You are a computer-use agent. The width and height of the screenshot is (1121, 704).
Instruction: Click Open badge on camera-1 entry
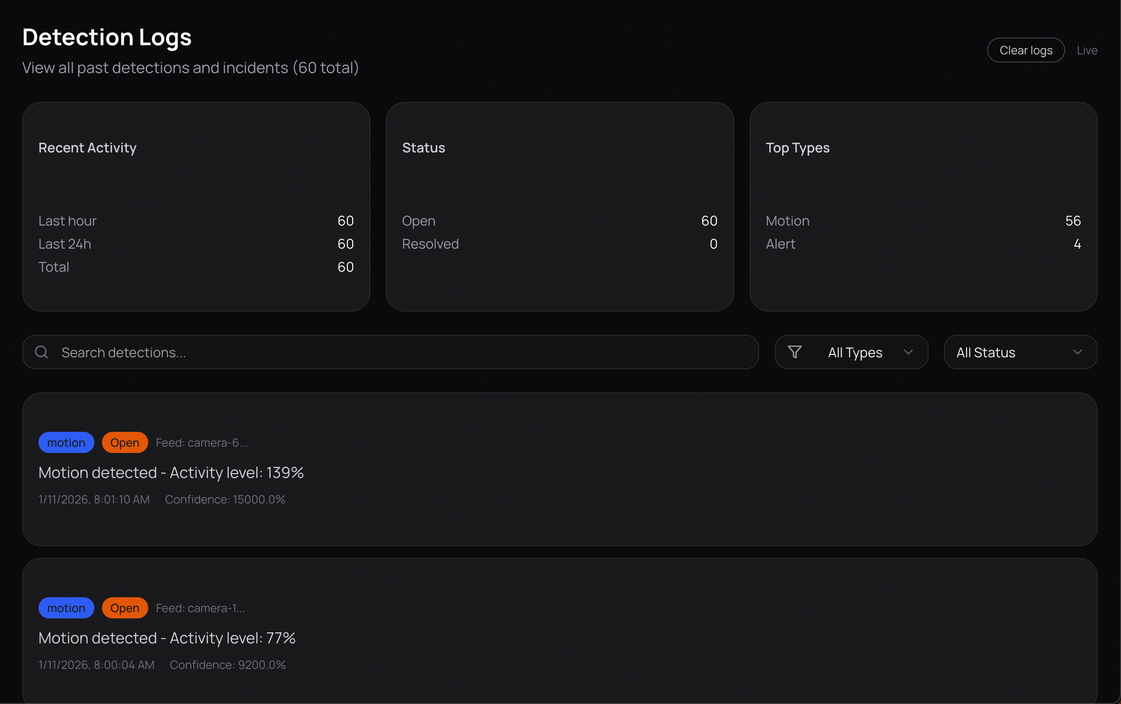click(x=125, y=608)
